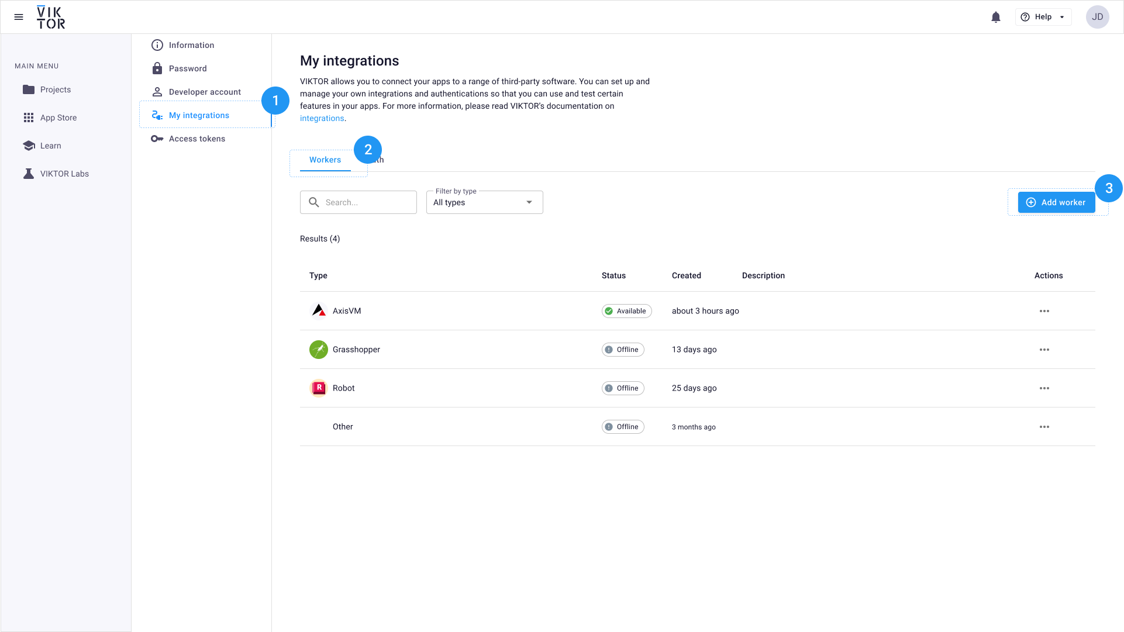This screenshot has width=1124, height=632.
Task: Open VIKTOR Labs from main menu
Action: 64,174
